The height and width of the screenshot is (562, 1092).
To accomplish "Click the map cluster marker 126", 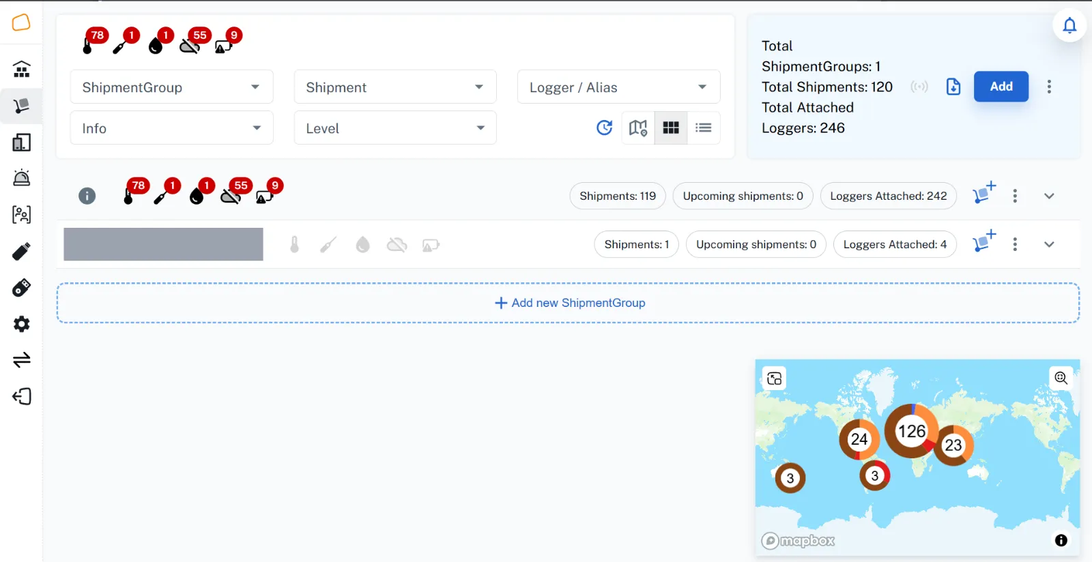I will coord(911,431).
